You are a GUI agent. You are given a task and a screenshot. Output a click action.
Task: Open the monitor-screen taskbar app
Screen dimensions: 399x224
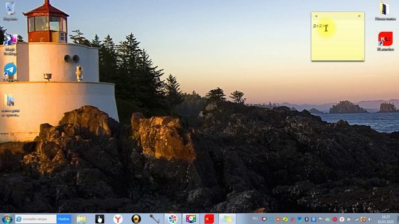(191, 219)
